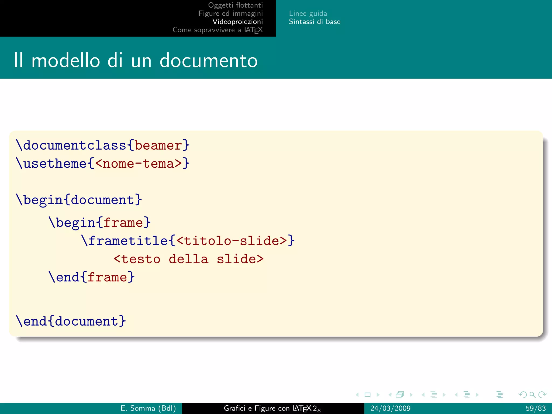Click the \frametitle{<titolo-slide>} line
Image resolution: width=552 pixels, height=414 pixels.
coord(188,241)
